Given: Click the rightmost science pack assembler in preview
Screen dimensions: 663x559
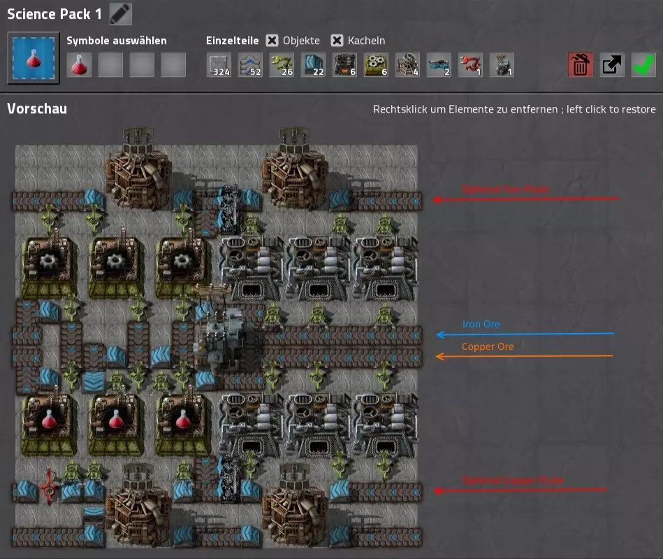Looking at the screenshot, I should pyautogui.click(x=182, y=425).
